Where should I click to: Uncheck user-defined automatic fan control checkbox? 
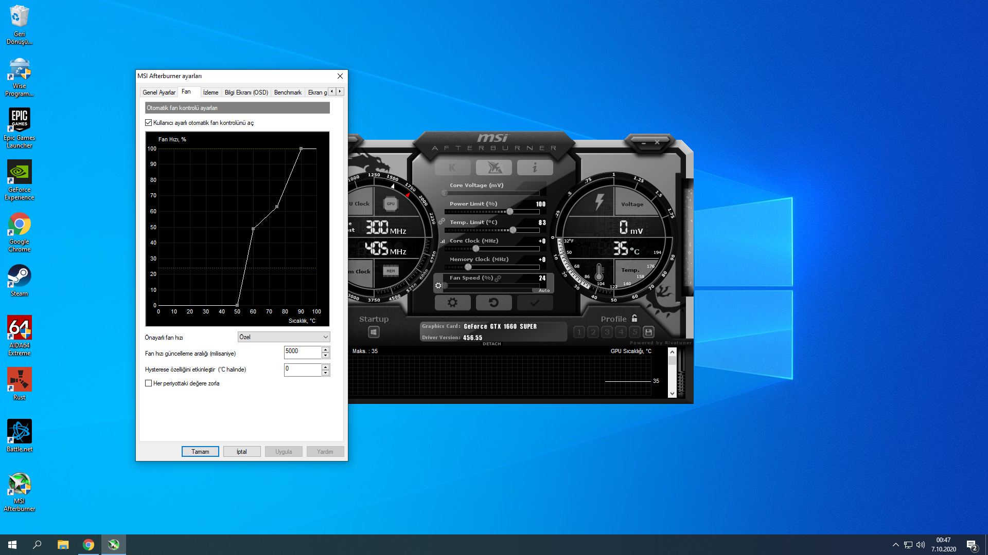click(x=149, y=123)
